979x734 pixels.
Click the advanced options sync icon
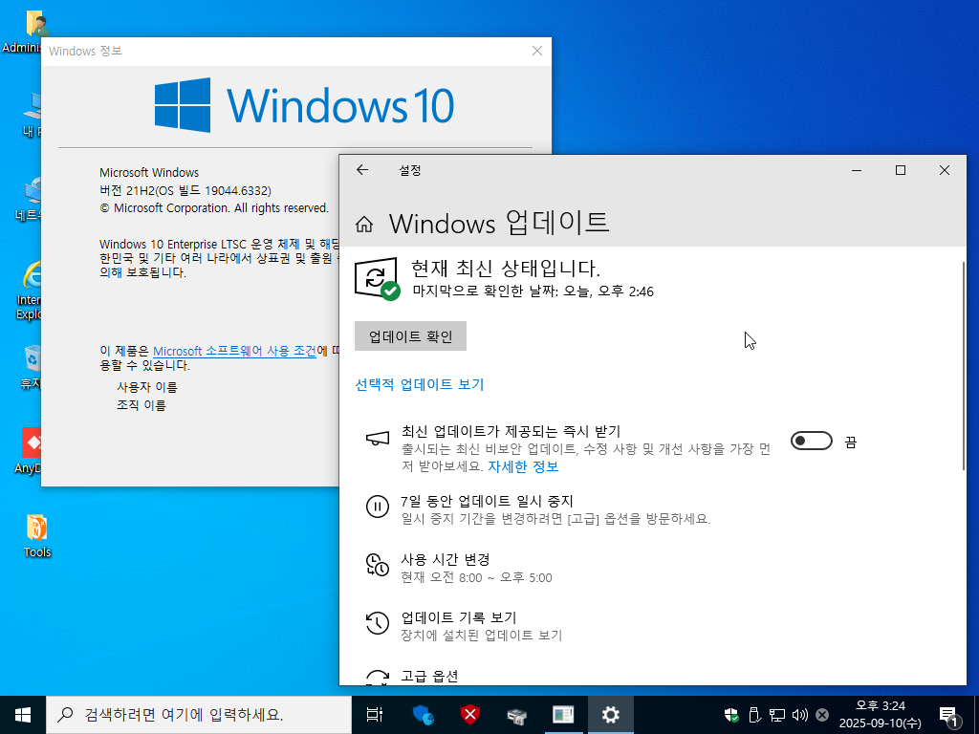tap(377, 678)
